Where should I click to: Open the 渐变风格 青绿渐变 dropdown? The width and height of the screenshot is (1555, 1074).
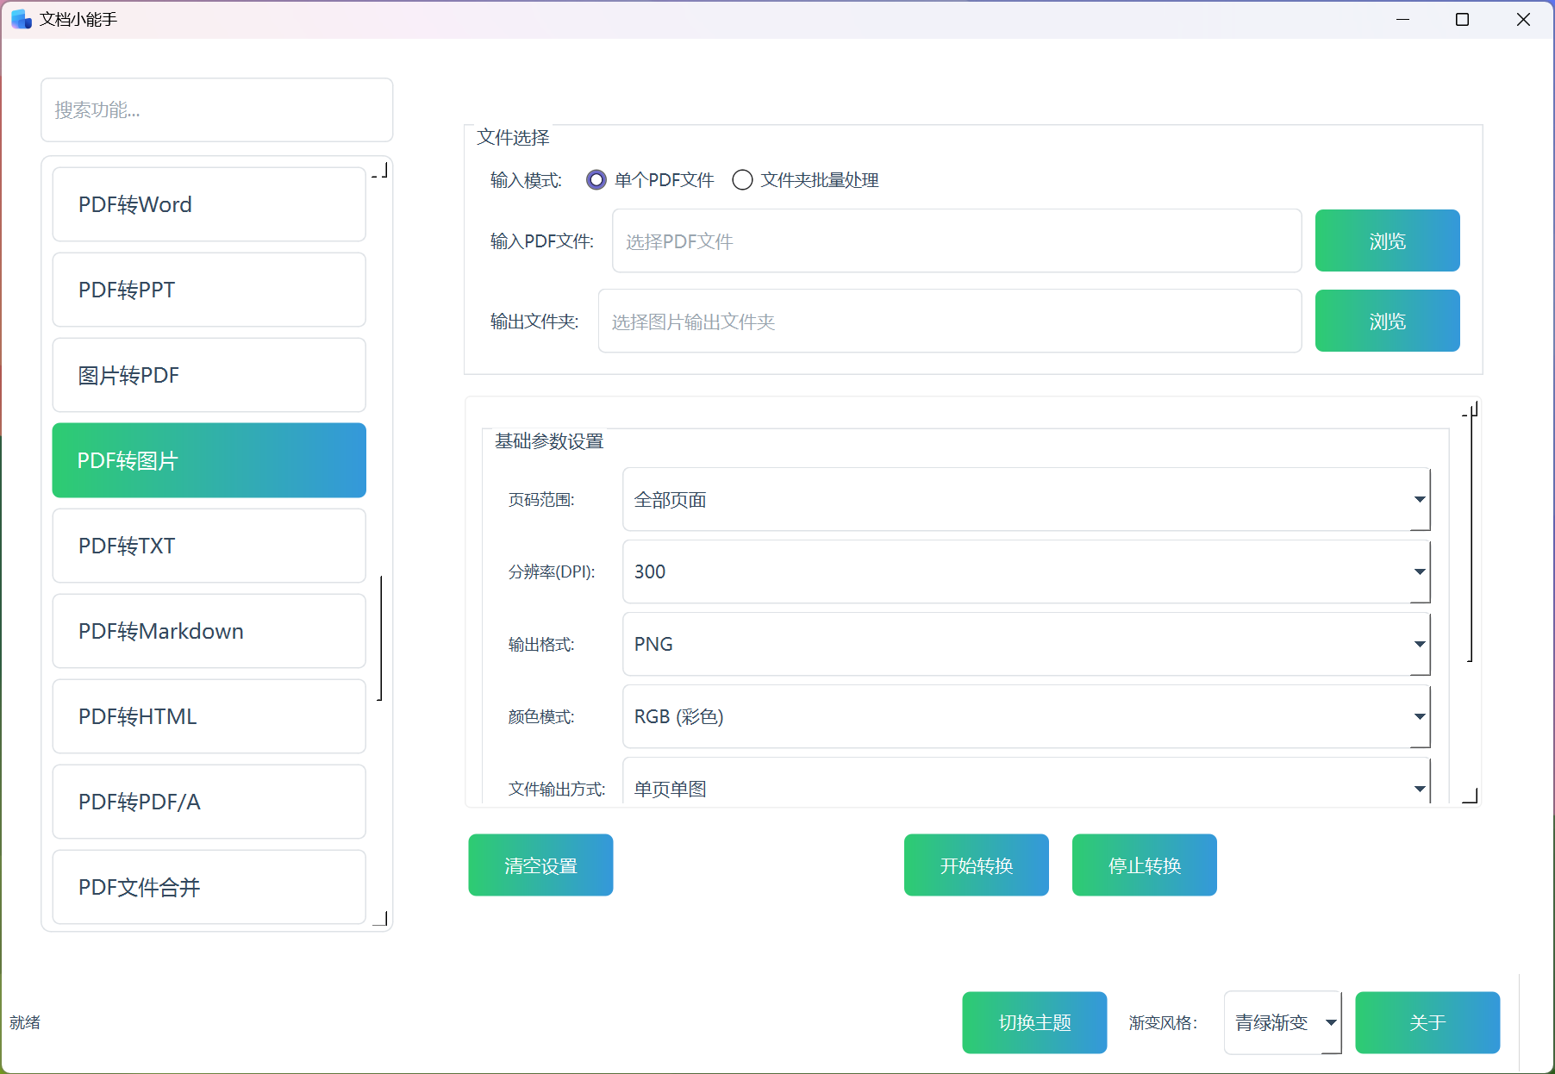point(1283,1023)
